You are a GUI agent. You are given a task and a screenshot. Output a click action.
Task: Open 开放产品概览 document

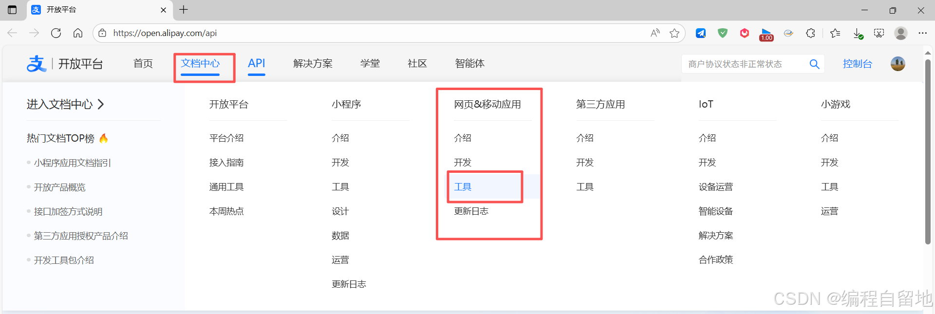click(59, 187)
